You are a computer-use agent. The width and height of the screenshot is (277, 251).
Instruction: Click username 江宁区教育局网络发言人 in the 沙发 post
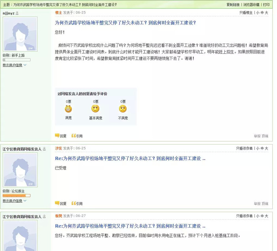22,149
